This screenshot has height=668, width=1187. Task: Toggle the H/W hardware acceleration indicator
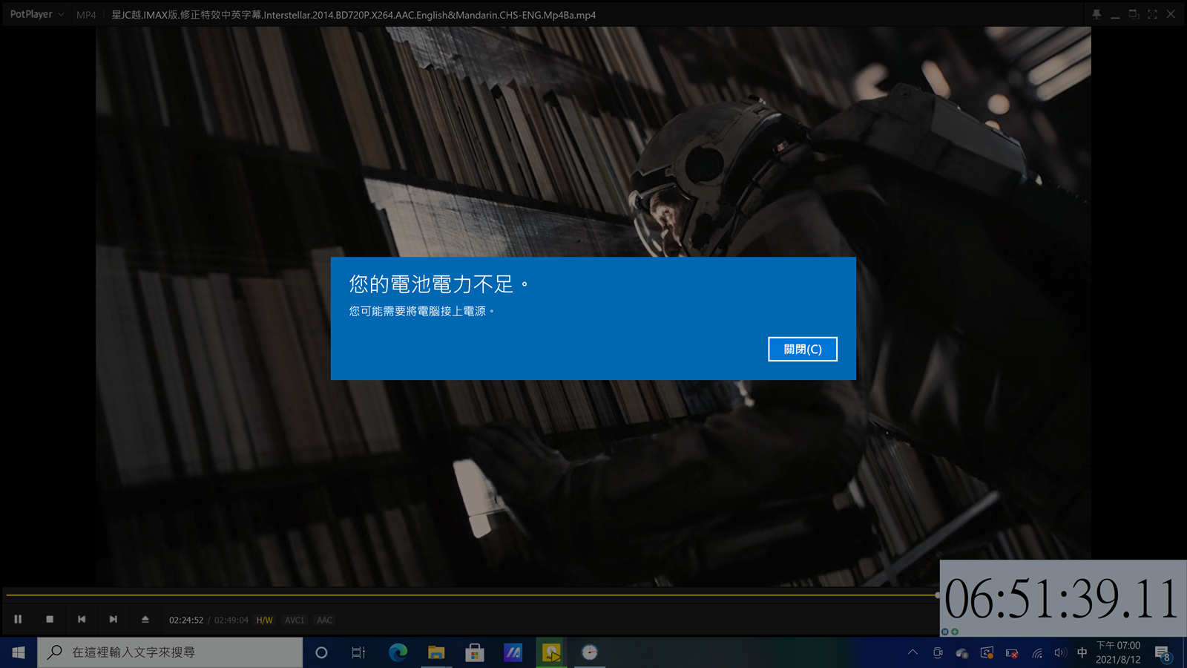point(264,620)
